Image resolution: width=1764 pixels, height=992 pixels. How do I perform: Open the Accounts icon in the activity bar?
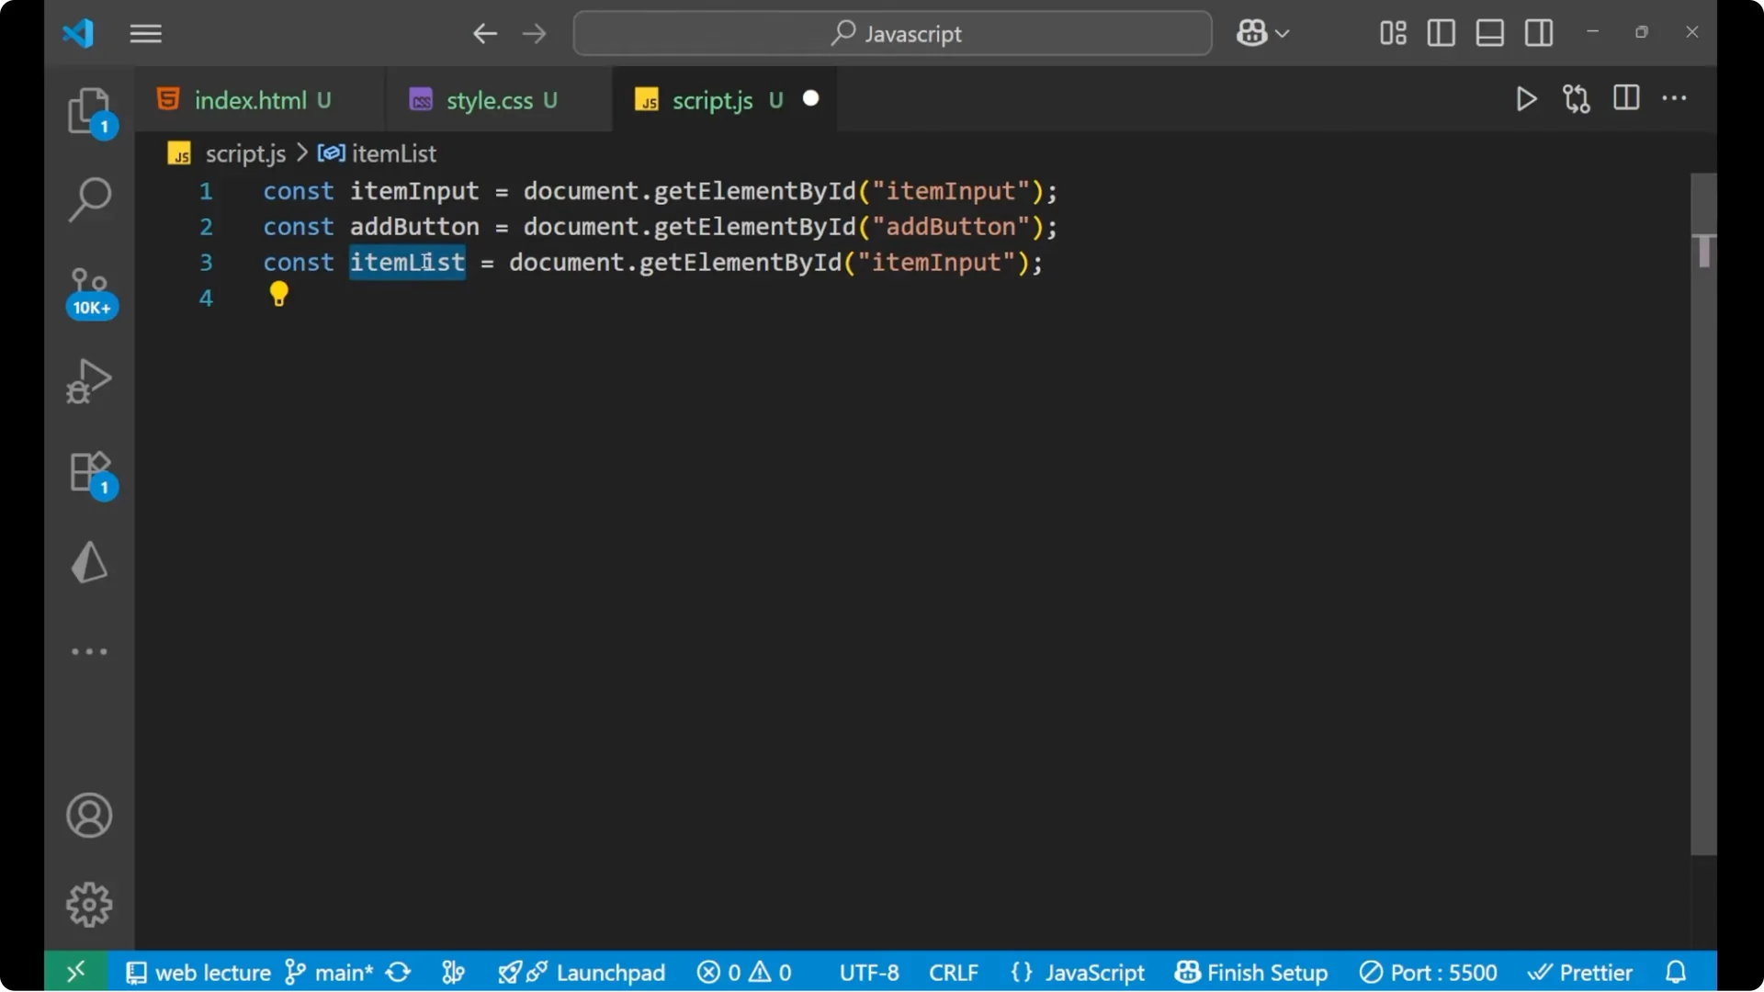89,816
